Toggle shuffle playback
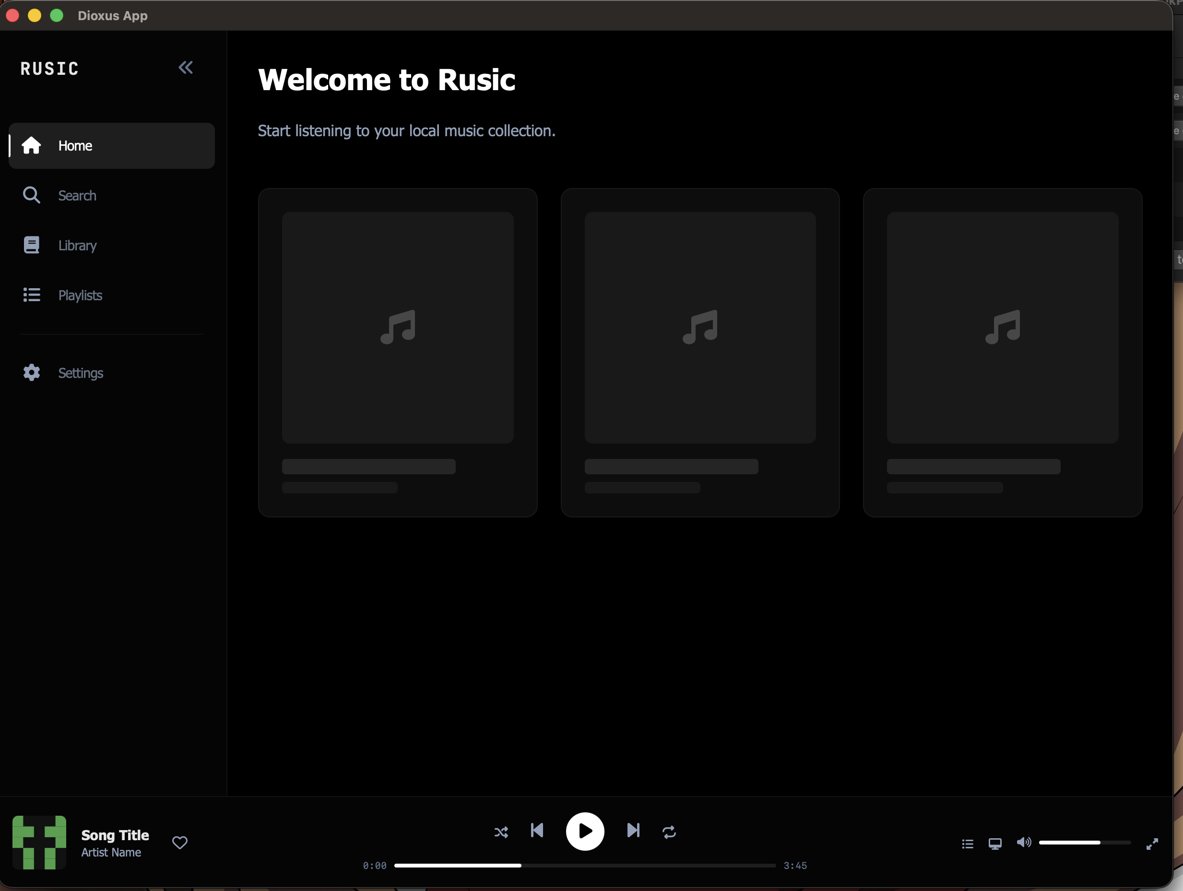Viewport: 1183px width, 891px height. click(501, 832)
